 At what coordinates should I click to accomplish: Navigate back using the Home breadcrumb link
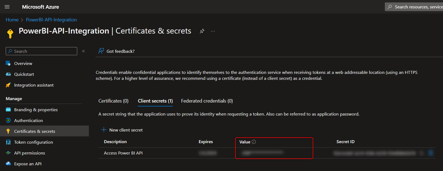pos(12,19)
